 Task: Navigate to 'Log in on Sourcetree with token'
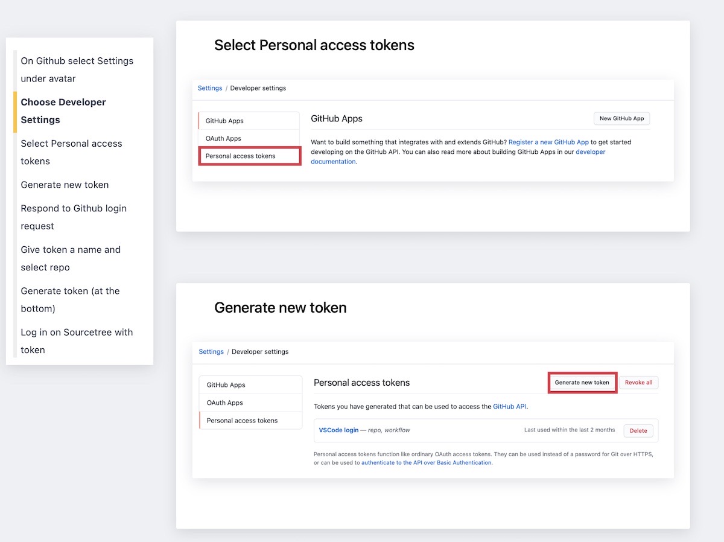pyautogui.click(x=77, y=341)
